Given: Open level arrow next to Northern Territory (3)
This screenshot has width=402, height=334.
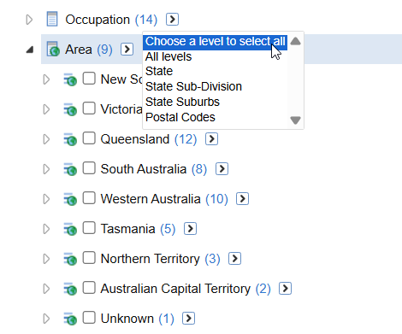Looking at the screenshot, I should [x=234, y=259].
